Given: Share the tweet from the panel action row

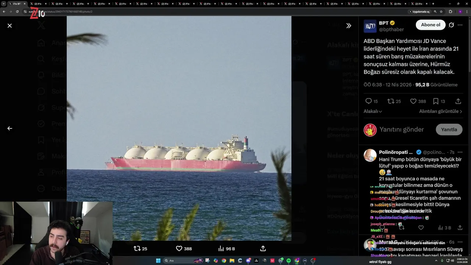Looking at the screenshot, I should (x=458, y=101).
